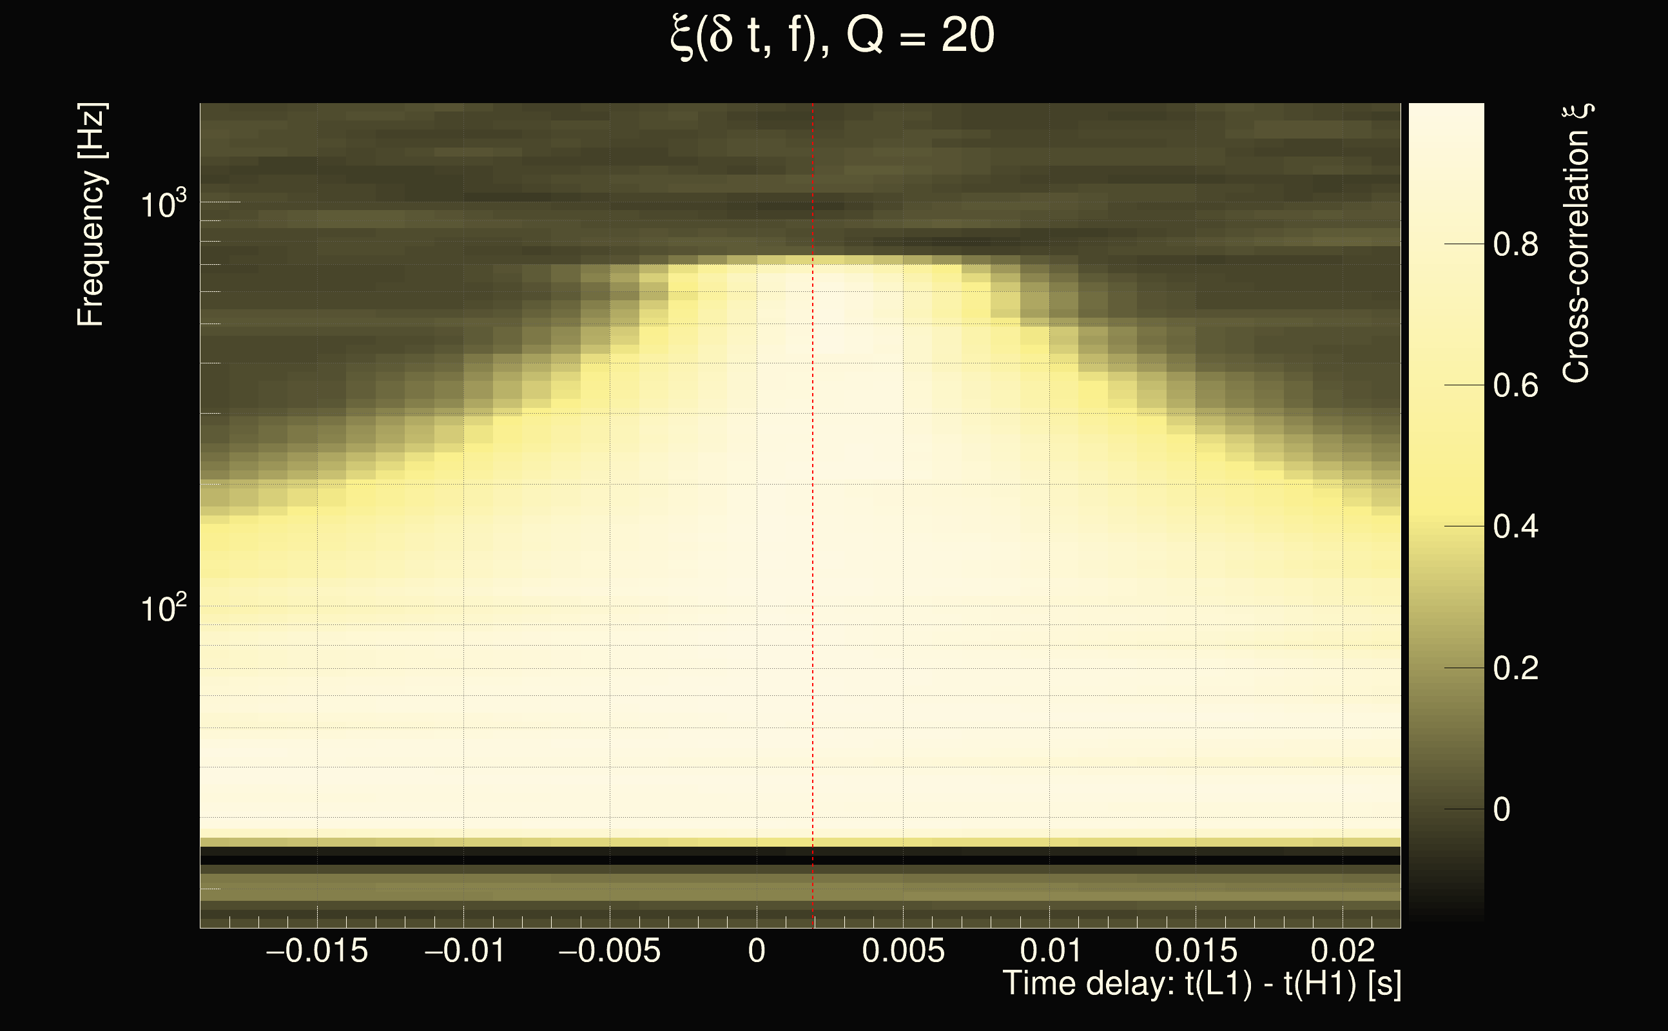This screenshot has height=1031, width=1668.
Task: Click the −0.005 time-delay tick label
Action: [609, 951]
